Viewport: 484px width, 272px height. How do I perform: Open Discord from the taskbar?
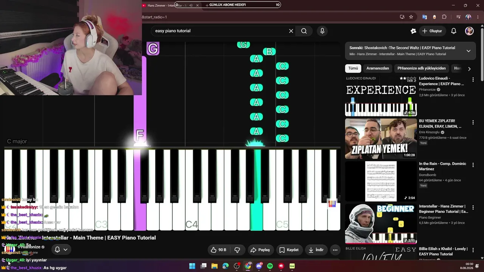pos(259,266)
